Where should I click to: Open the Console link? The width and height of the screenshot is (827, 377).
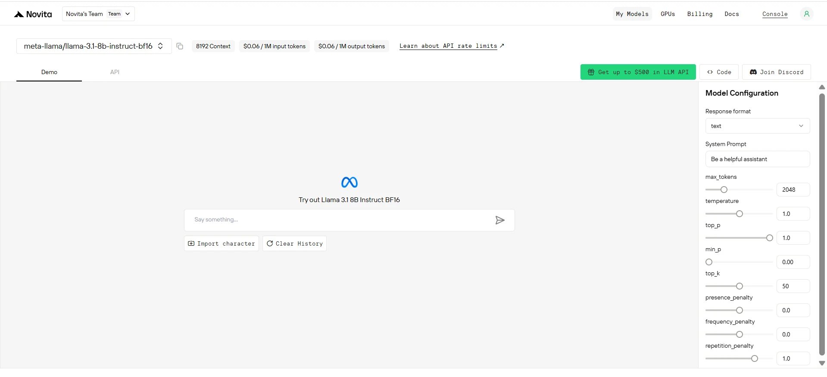(x=774, y=14)
